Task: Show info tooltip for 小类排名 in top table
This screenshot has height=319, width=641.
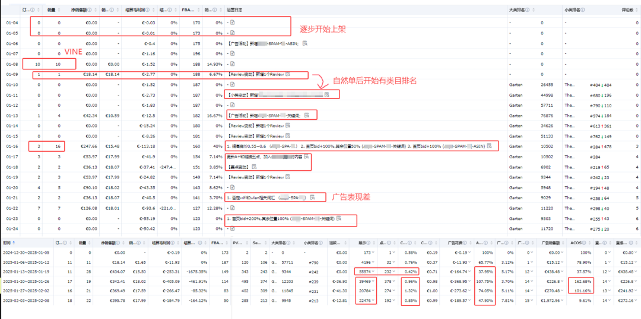Action: pos(583,9)
